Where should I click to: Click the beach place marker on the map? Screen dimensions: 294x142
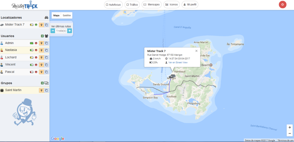pyautogui.click(x=211, y=65)
